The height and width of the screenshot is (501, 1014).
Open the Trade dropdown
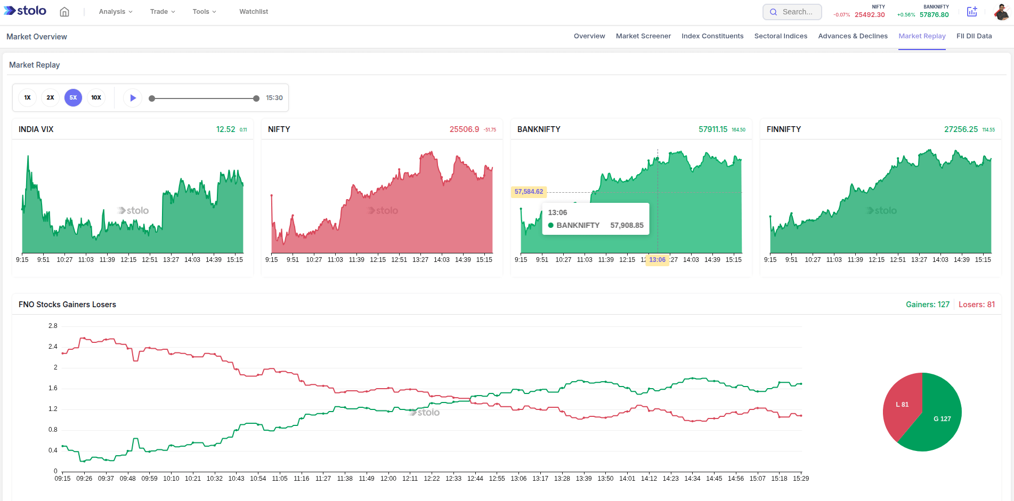[161, 11]
